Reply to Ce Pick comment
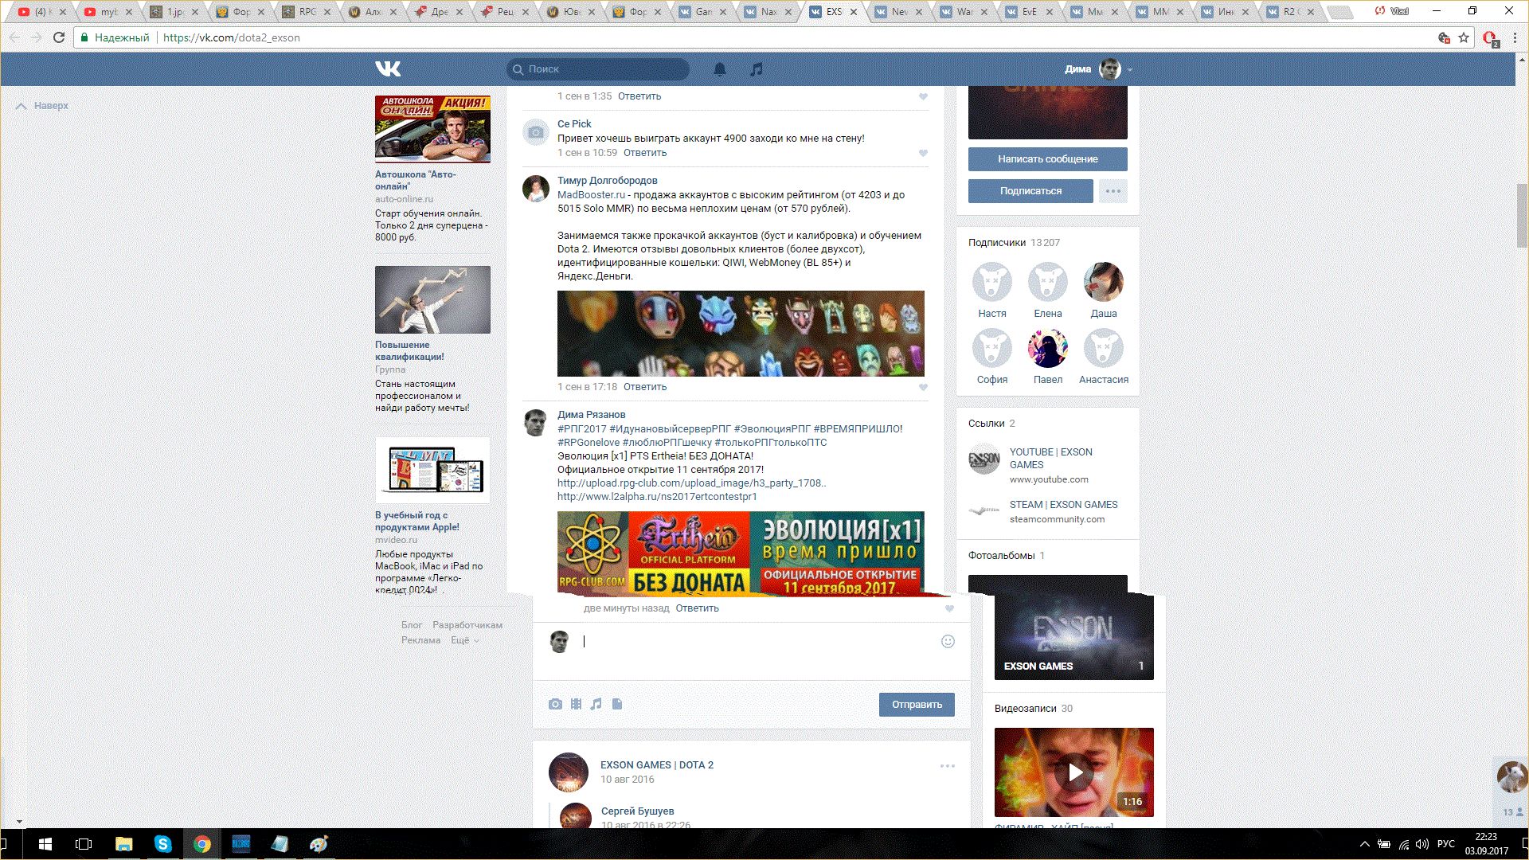Image resolution: width=1529 pixels, height=860 pixels. coord(644,153)
